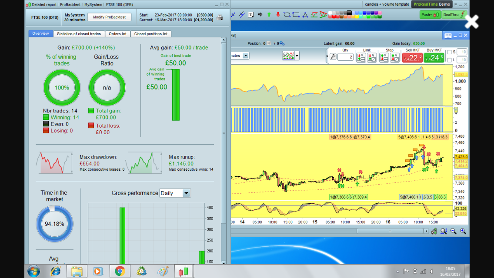This screenshot has width=494, height=278.
Task: Expand the order panel arrow
Action: pyautogui.click(x=327, y=56)
